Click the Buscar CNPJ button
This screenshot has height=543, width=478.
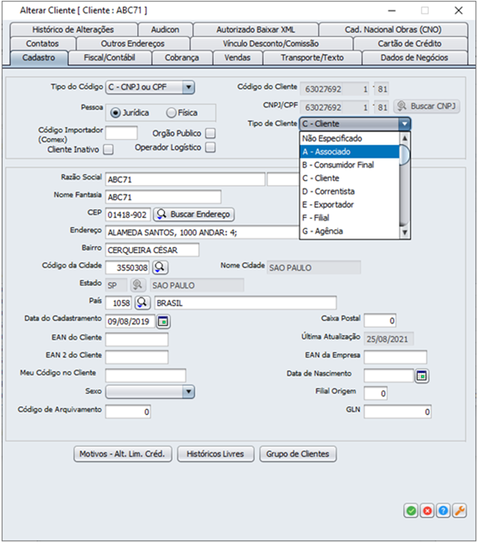[426, 106]
